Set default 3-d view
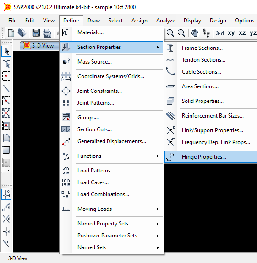This screenshot has width=257, height=263. (x=220, y=33)
